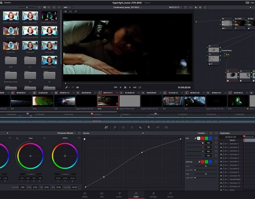Adjust the Soft Clip High slider
Image resolution: width=255 pixels, height=199 pixels.
(206, 174)
